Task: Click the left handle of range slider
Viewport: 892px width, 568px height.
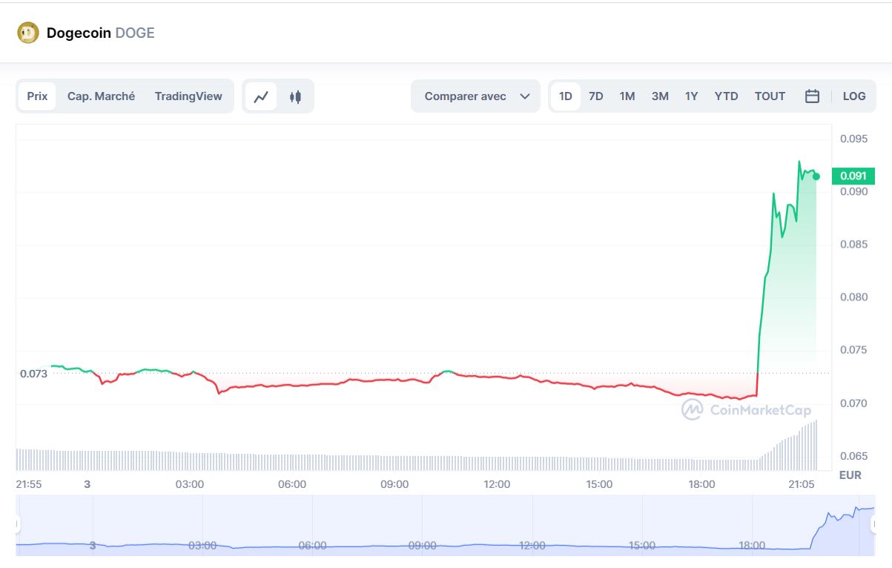Action: (x=18, y=524)
